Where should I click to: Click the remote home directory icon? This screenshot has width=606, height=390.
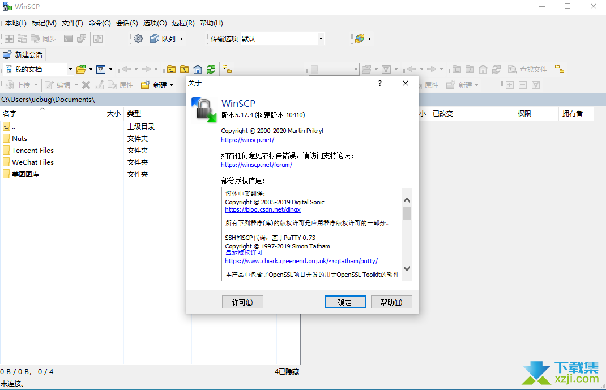tap(483, 70)
